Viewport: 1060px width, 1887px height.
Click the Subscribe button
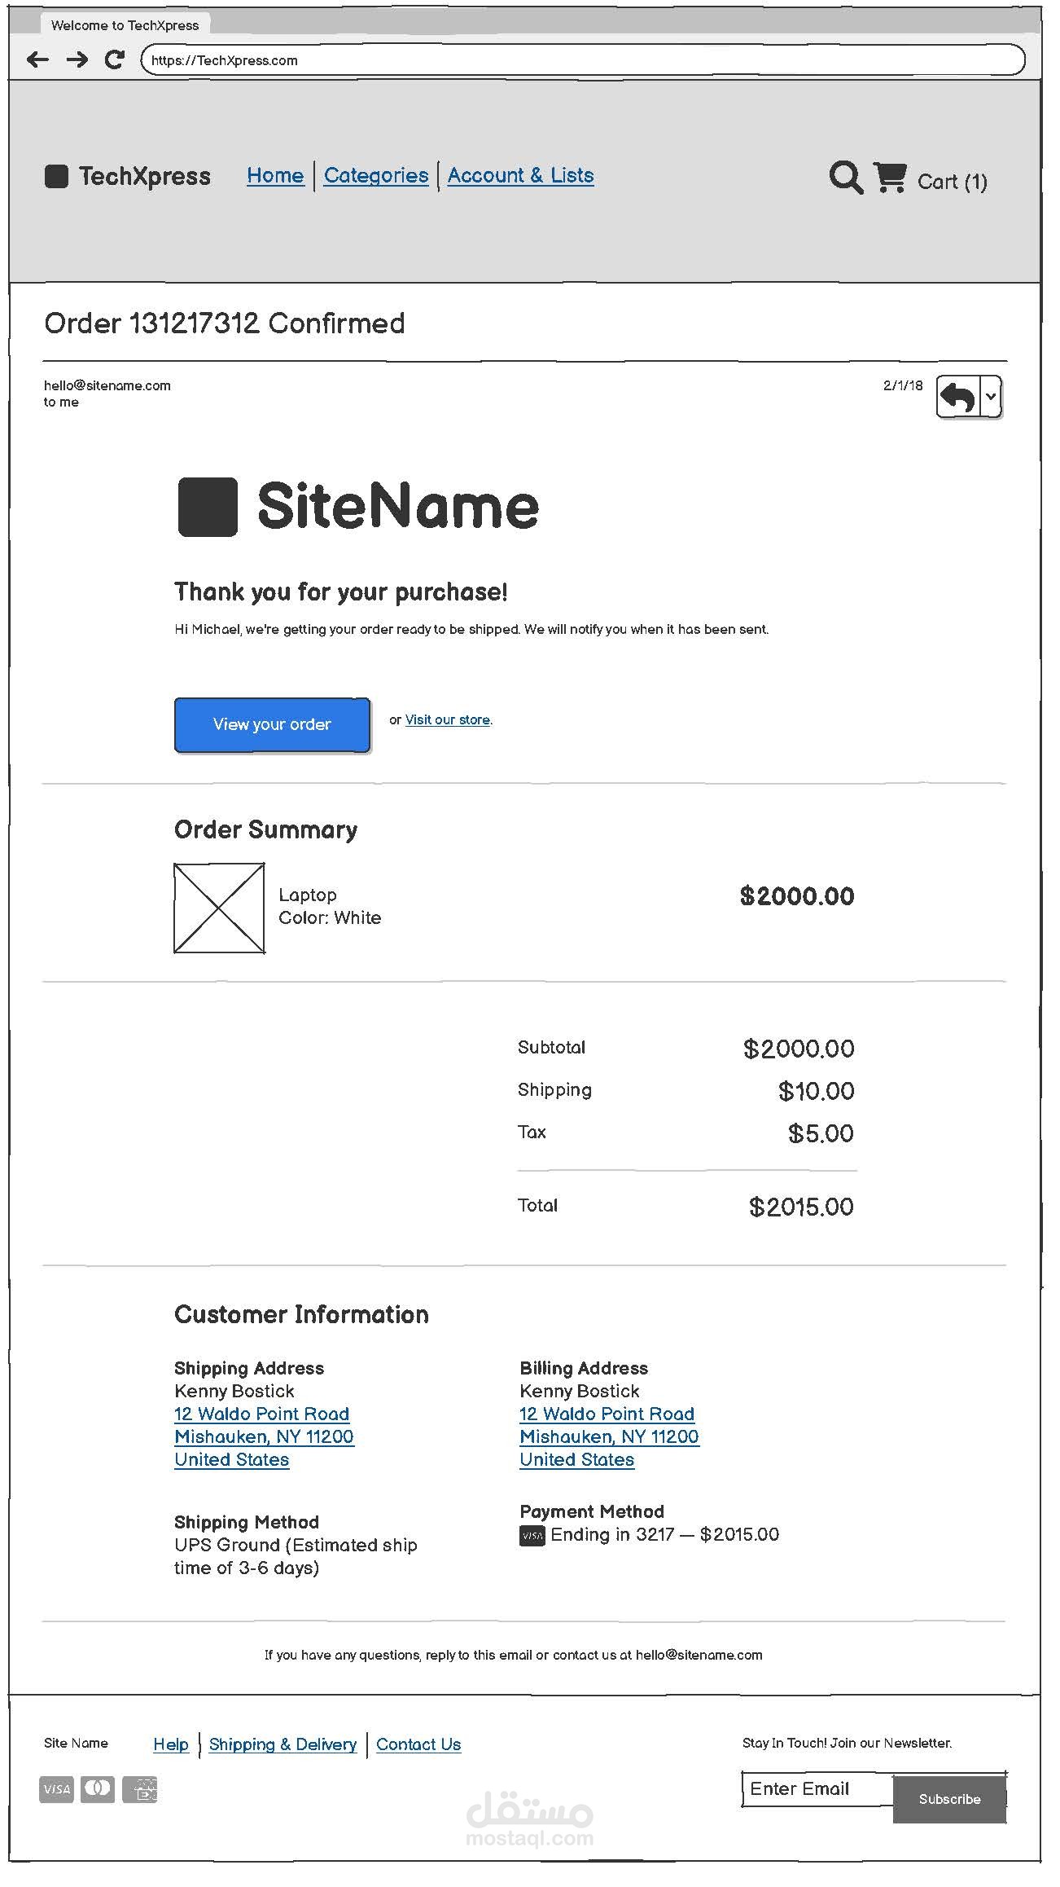[x=949, y=1799]
